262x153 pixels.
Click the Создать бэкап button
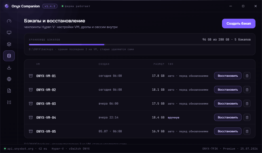239,24
